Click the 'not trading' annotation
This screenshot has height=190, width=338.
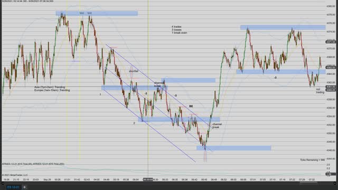(320, 91)
